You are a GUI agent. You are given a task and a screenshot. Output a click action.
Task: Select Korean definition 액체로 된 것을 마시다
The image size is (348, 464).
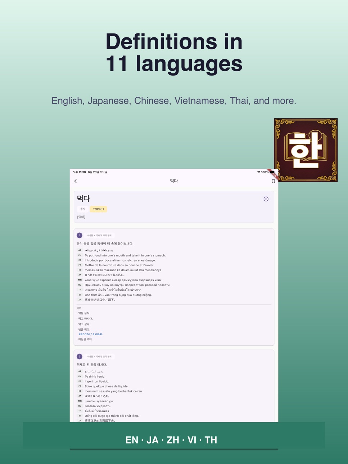tap(92, 365)
